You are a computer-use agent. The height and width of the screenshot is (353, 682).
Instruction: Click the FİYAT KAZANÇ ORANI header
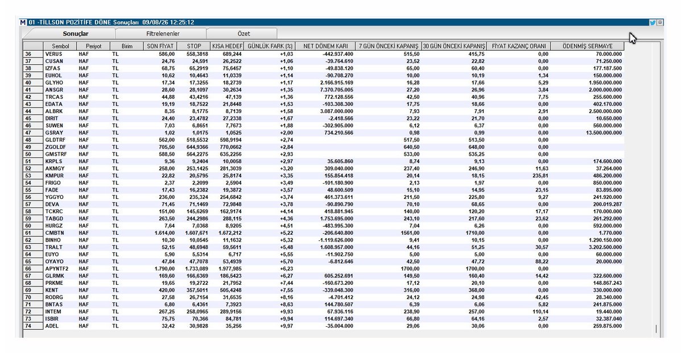point(518,46)
